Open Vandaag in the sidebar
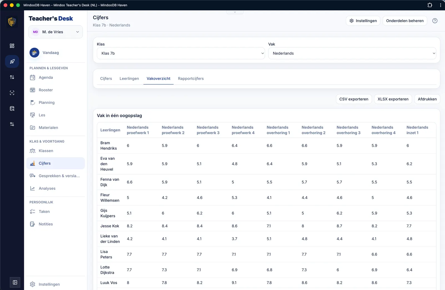The image size is (445, 290). [x=56, y=53]
